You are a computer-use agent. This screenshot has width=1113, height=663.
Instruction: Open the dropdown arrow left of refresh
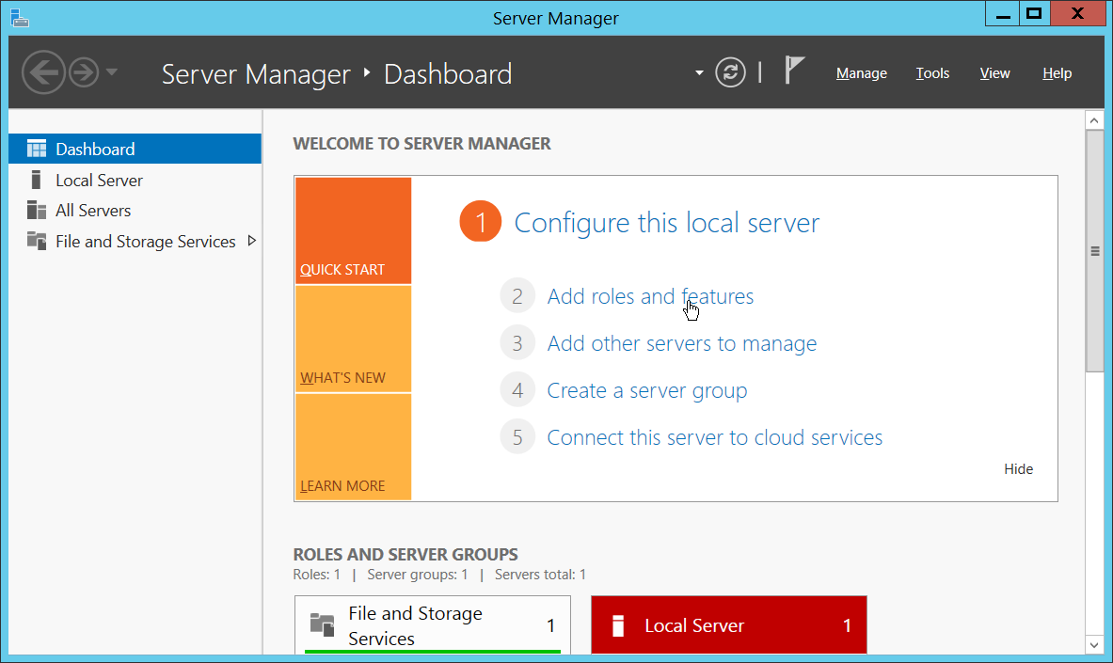pos(699,73)
